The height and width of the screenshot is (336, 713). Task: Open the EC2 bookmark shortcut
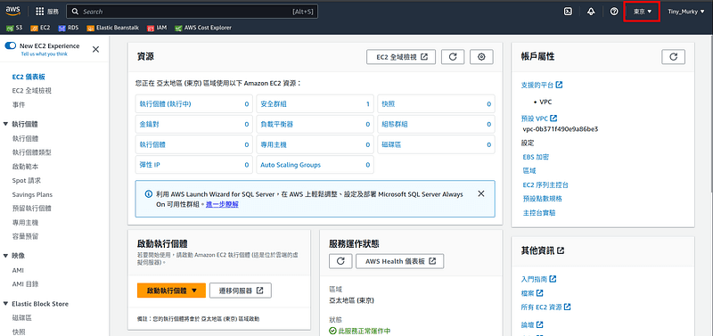click(x=40, y=28)
